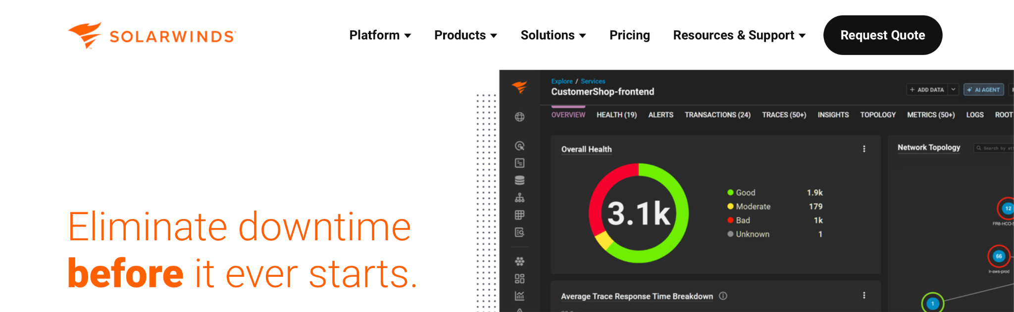
Task: Expand the ADD DATA dropdown arrow
Action: pos(953,89)
